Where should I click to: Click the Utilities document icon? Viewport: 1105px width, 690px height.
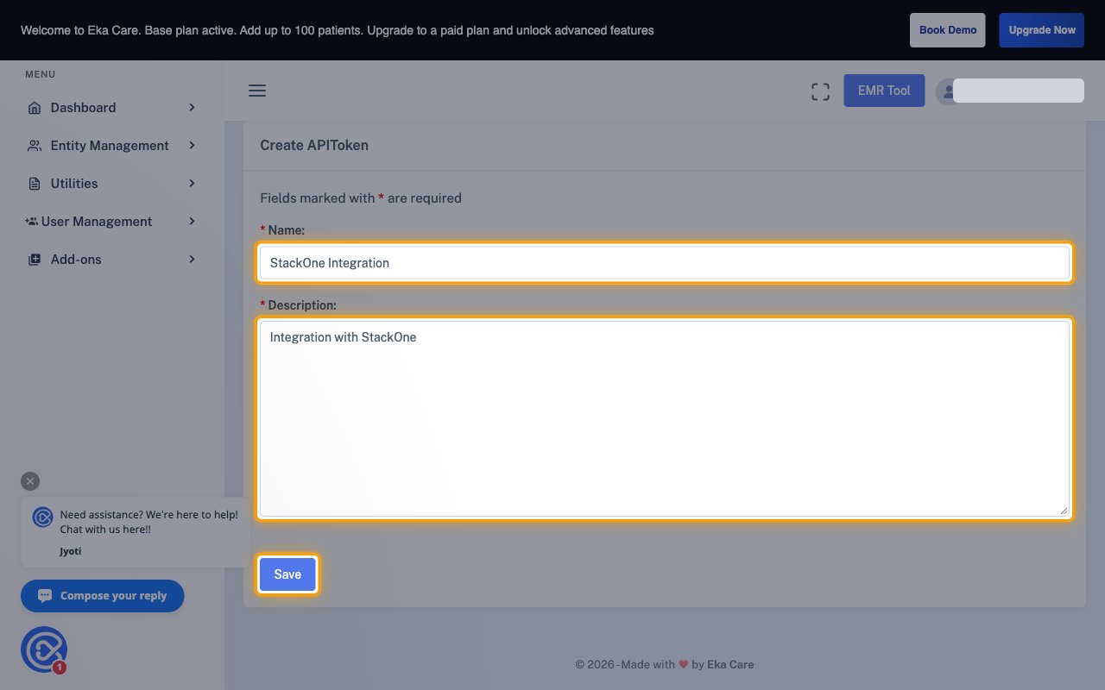pos(35,184)
